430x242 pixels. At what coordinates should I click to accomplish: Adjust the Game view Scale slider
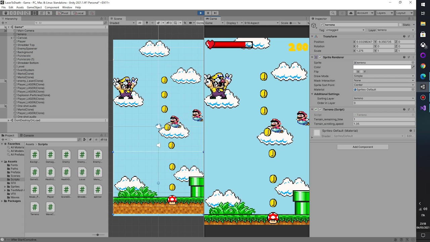tap(293, 23)
